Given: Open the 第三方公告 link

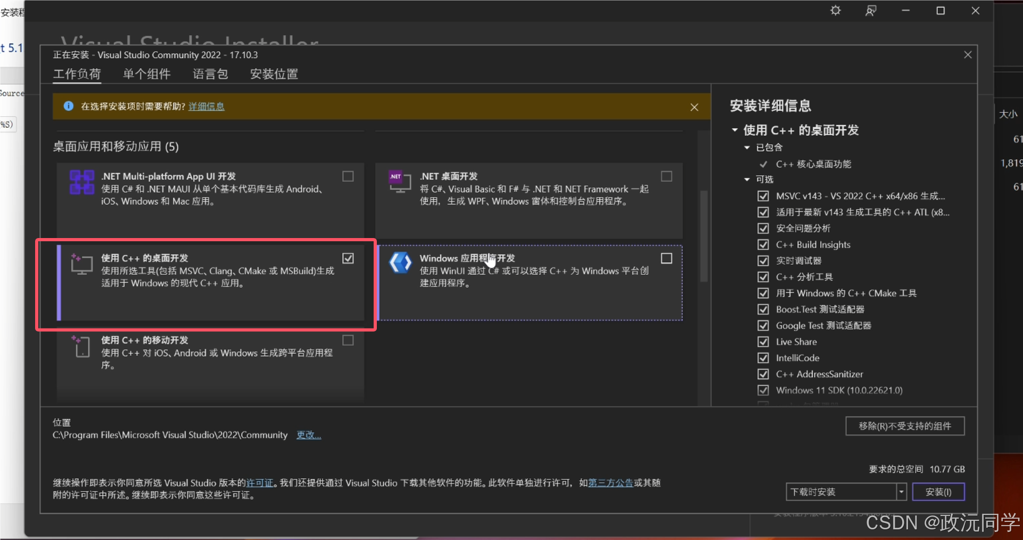Looking at the screenshot, I should point(610,483).
